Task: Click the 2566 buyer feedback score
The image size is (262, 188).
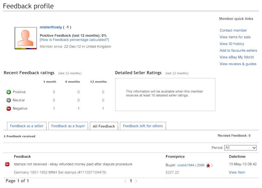Action: click(x=201, y=165)
